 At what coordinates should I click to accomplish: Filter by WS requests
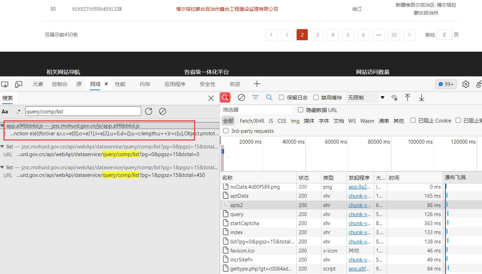pyautogui.click(x=352, y=121)
